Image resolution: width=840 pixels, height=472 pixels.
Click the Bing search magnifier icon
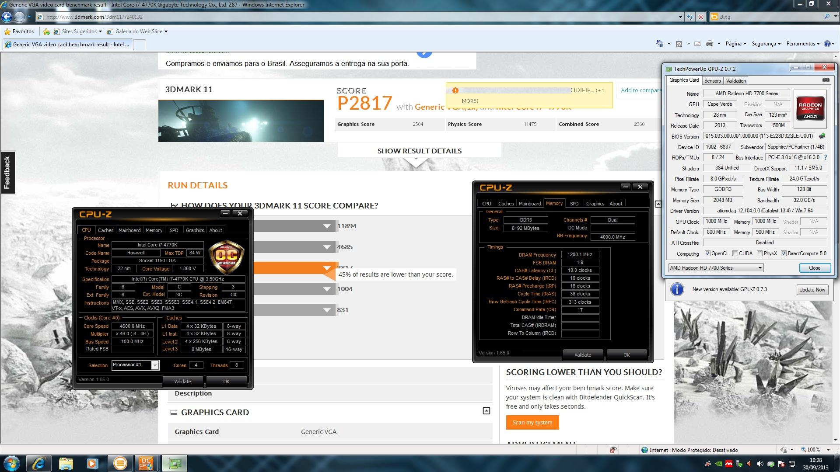(826, 17)
